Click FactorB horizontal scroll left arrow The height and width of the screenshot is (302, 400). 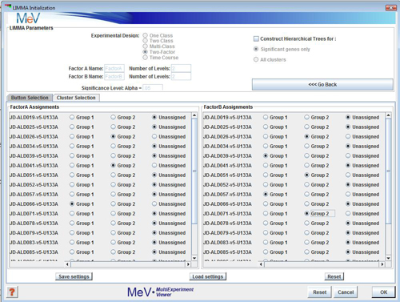[261, 264]
